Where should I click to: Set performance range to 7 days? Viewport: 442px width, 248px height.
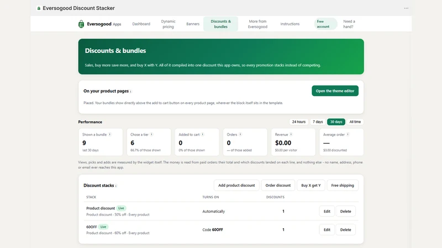[x=318, y=122]
